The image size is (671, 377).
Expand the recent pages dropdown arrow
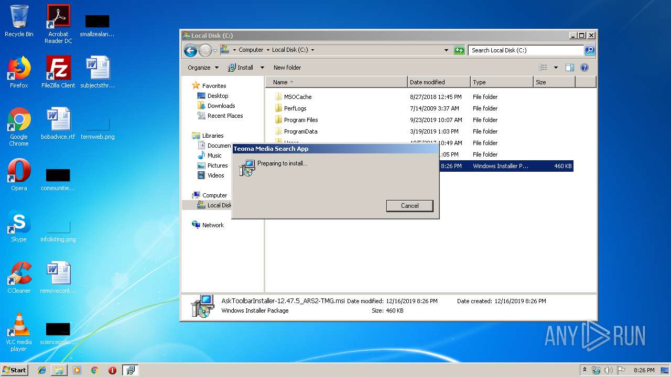215,50
